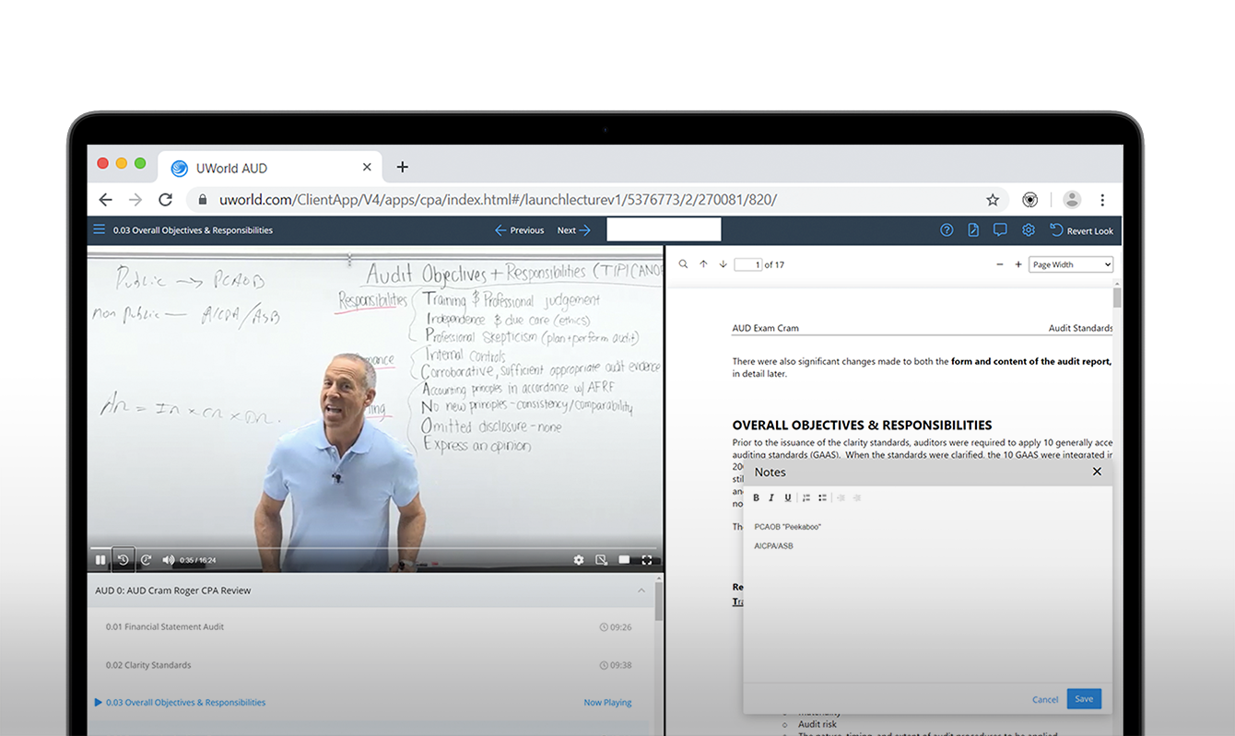This screenshot has height=736, width=1235.
Task: Go to next page with down arrow
Action: point(723,264)
